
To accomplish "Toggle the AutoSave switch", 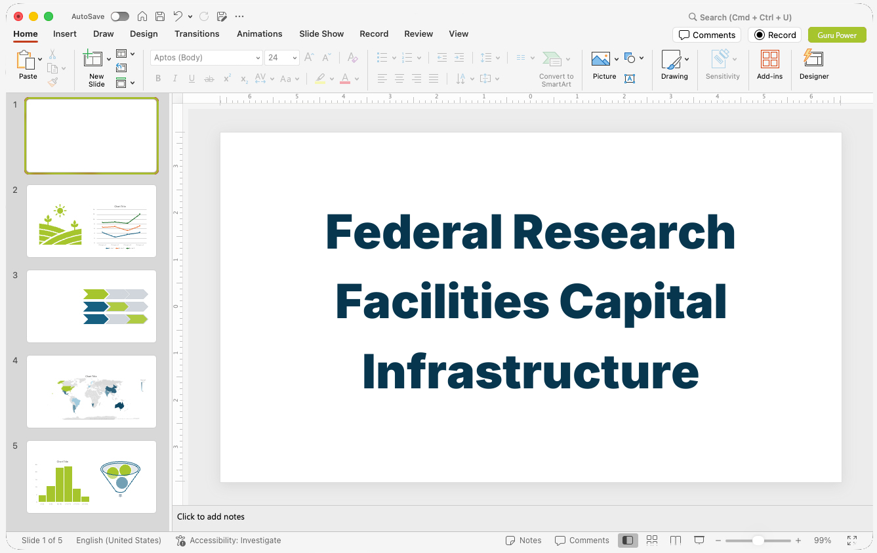I will (x=120, y=16).
